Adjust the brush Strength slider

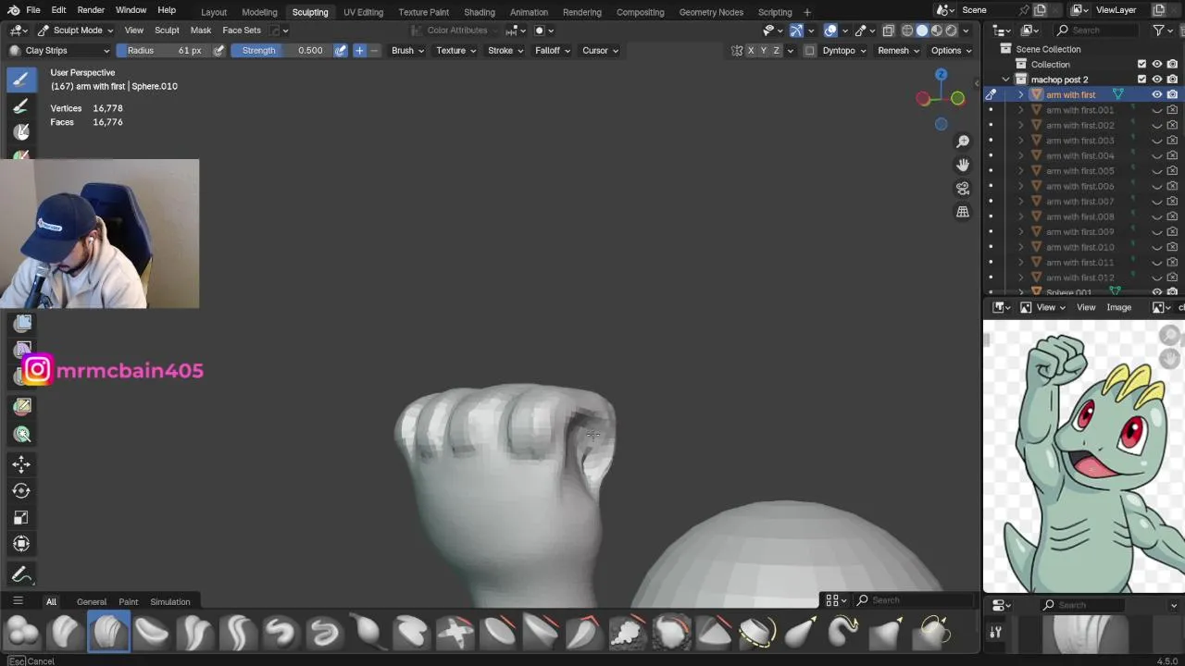point(281,51)
